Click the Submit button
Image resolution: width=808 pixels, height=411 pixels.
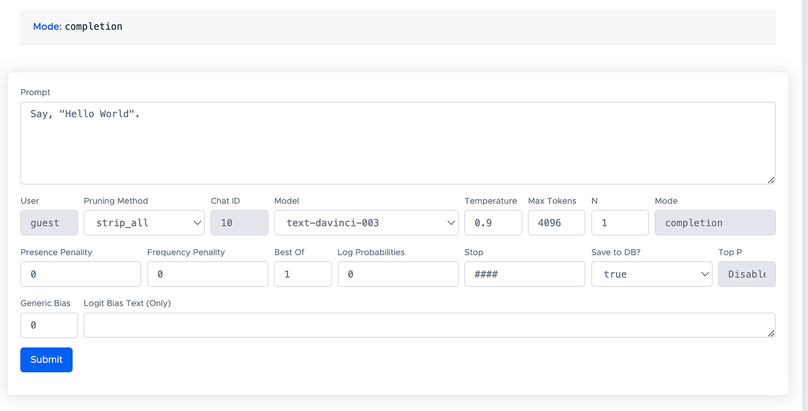pyautogui.click(x=46, y=360)
